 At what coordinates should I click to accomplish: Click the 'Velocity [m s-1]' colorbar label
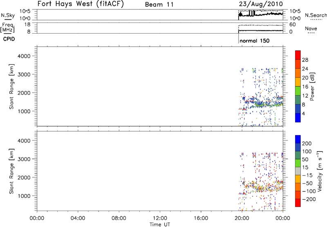[x=320, y=171]
